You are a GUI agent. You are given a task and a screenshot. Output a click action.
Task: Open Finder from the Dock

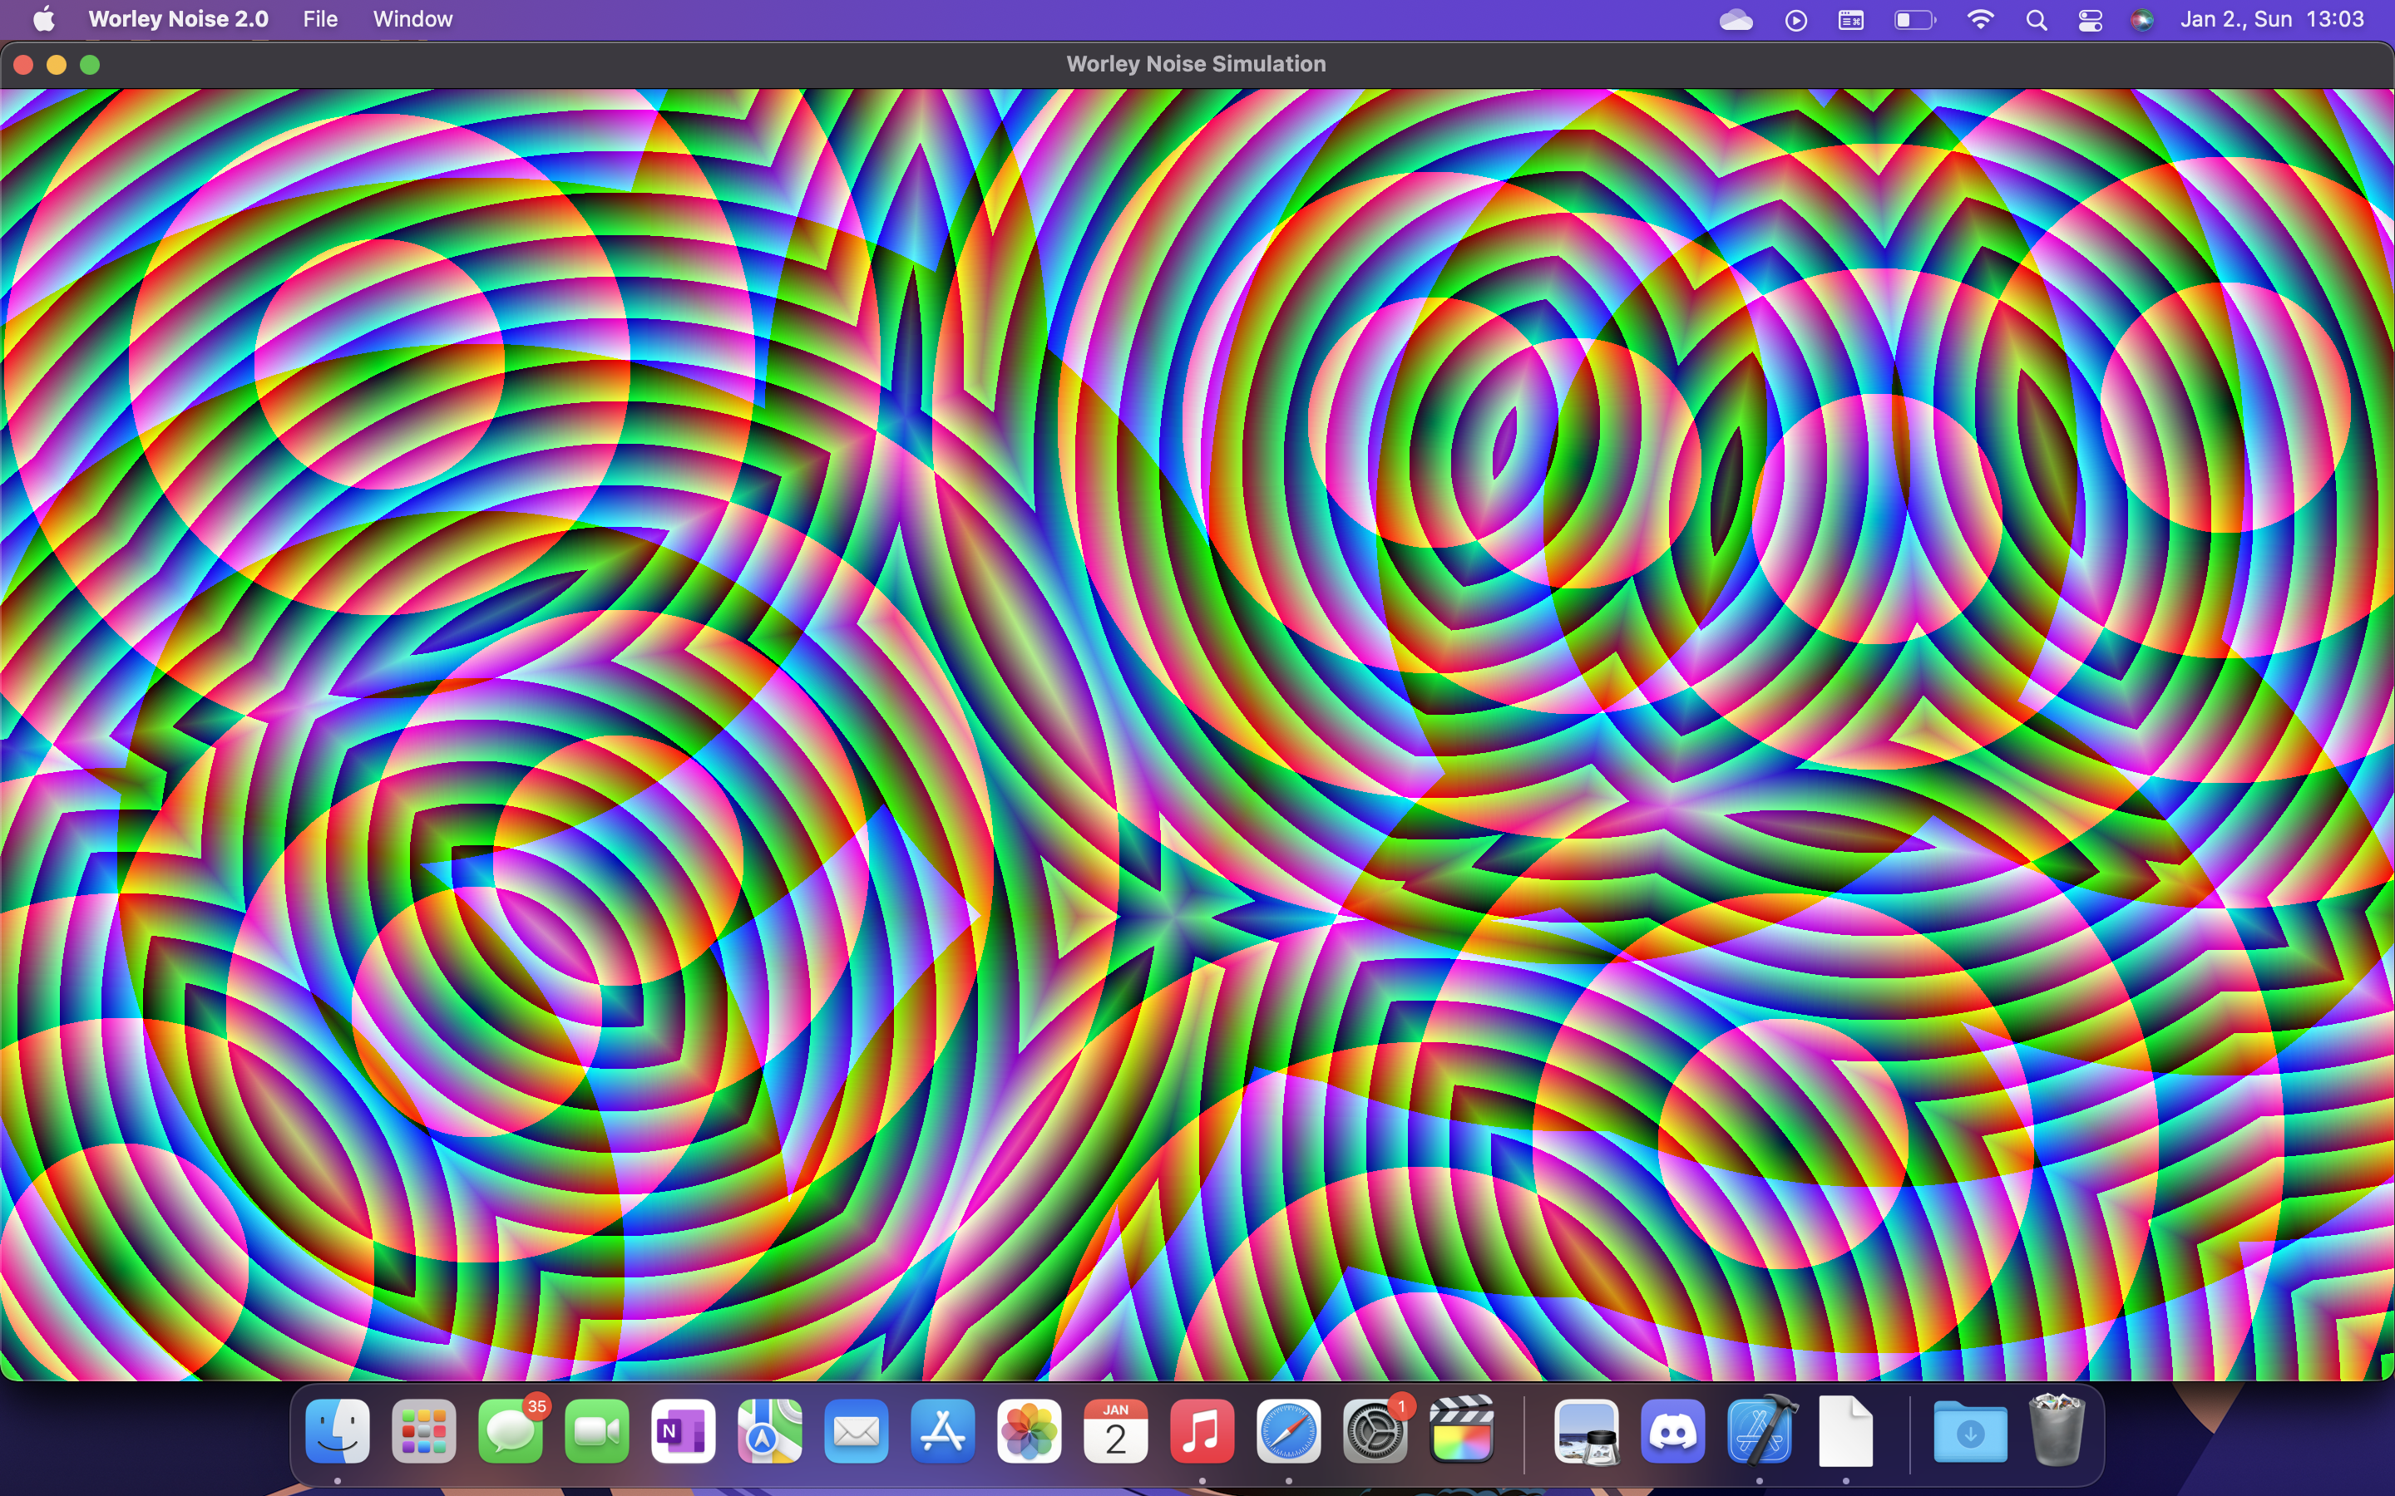pos(338,1432)
